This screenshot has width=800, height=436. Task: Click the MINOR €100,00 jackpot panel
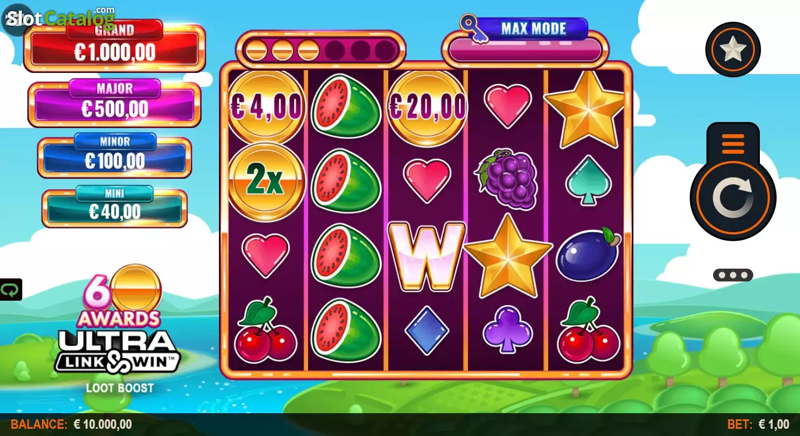click(114, 155)
